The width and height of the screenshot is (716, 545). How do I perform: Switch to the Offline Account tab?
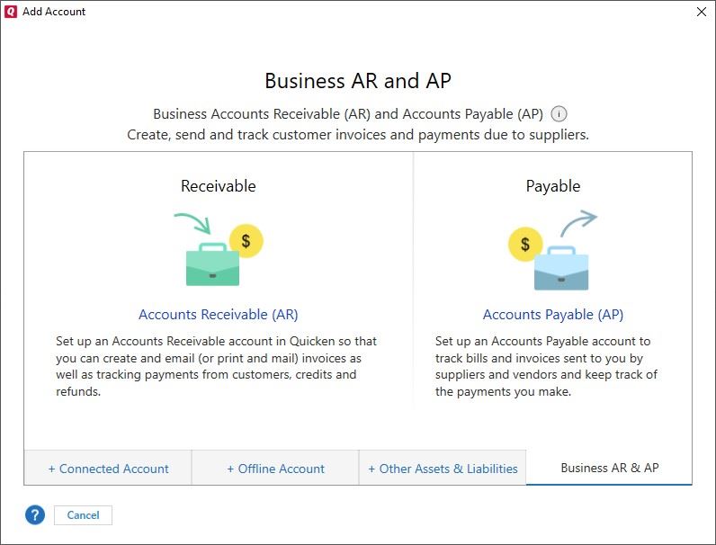[275, 469]
